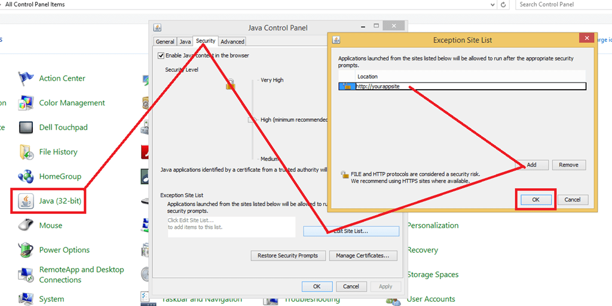The image size is (612, 306).
Task: Click Apply in Java Control Panel
Action: [x=385, y=286]
